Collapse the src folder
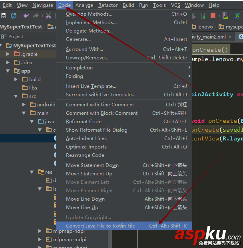Screen dimensions: 243x248 coord(16,96)
